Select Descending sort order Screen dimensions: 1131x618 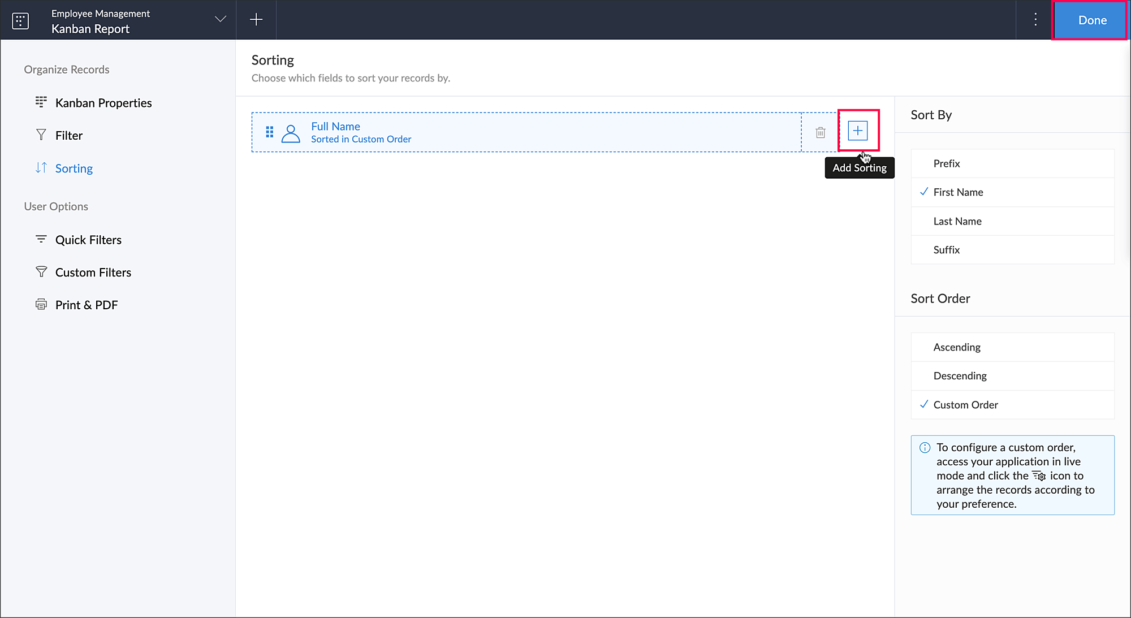[960, 376]
